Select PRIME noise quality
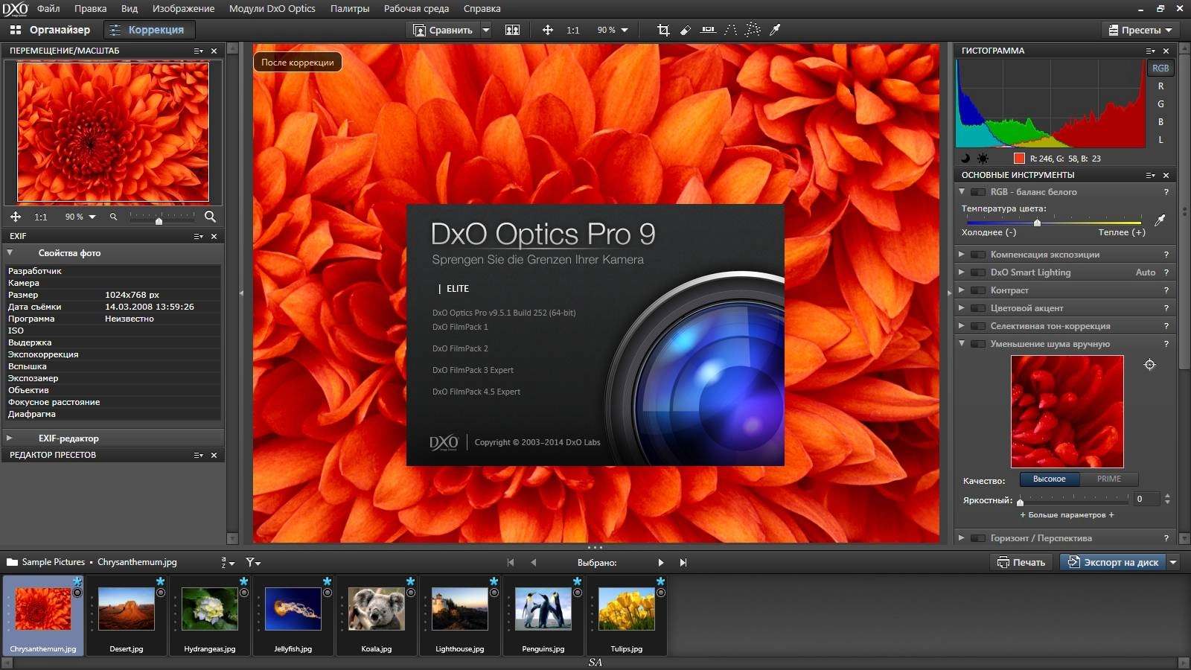Screen dimensions: 1191x670 pos(1108,479)
